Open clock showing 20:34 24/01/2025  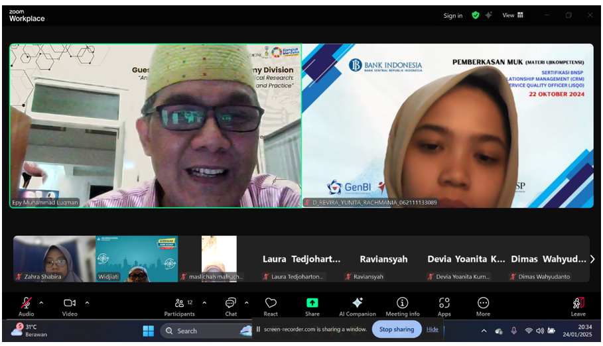click(x=577, y=331)
